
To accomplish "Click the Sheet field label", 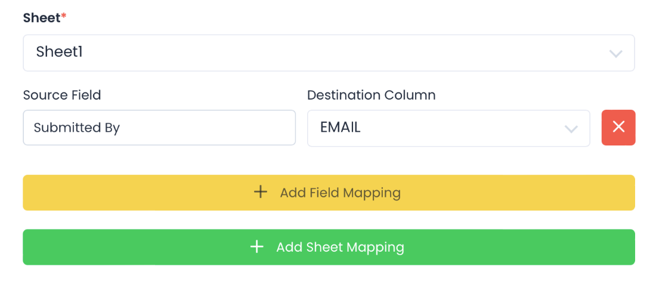I will [x=42, y=18].
